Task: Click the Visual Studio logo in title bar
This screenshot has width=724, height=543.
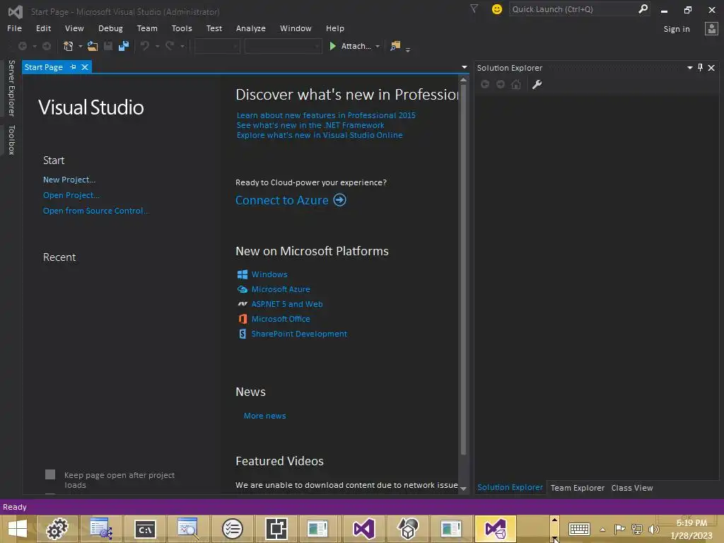Action: tap(16, 11)
